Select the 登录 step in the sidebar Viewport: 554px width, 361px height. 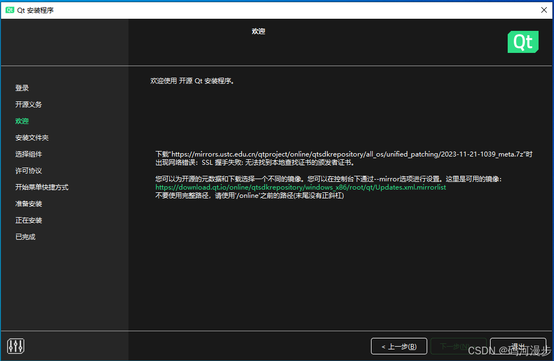pyautogui.click(x=23, y=88)
